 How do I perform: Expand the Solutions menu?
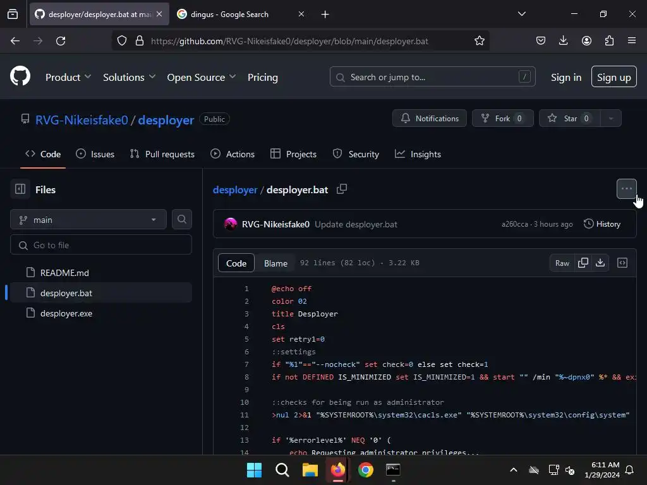129,77
